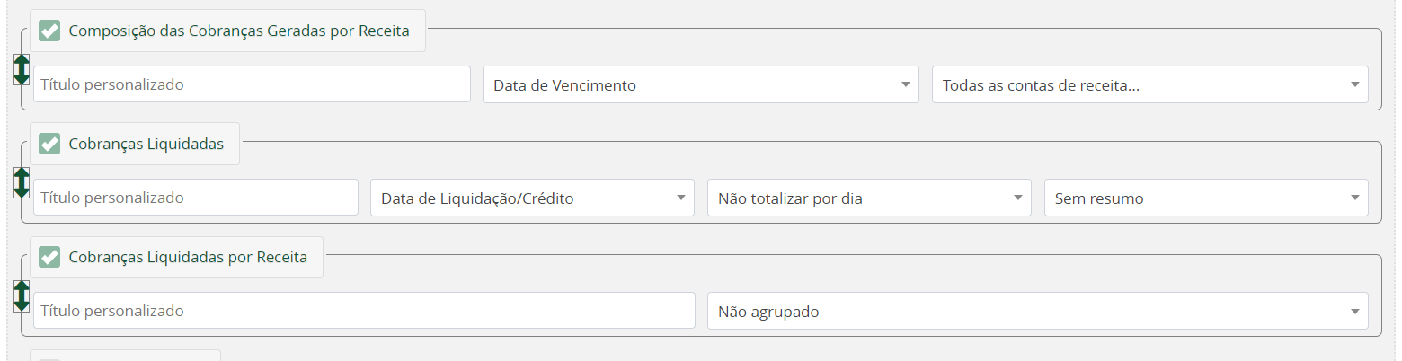The height and width of the screenshot is (361, 1402).
Task: Click the arrow of the Sem resumo combo box
Action: tap(1354, 198)
